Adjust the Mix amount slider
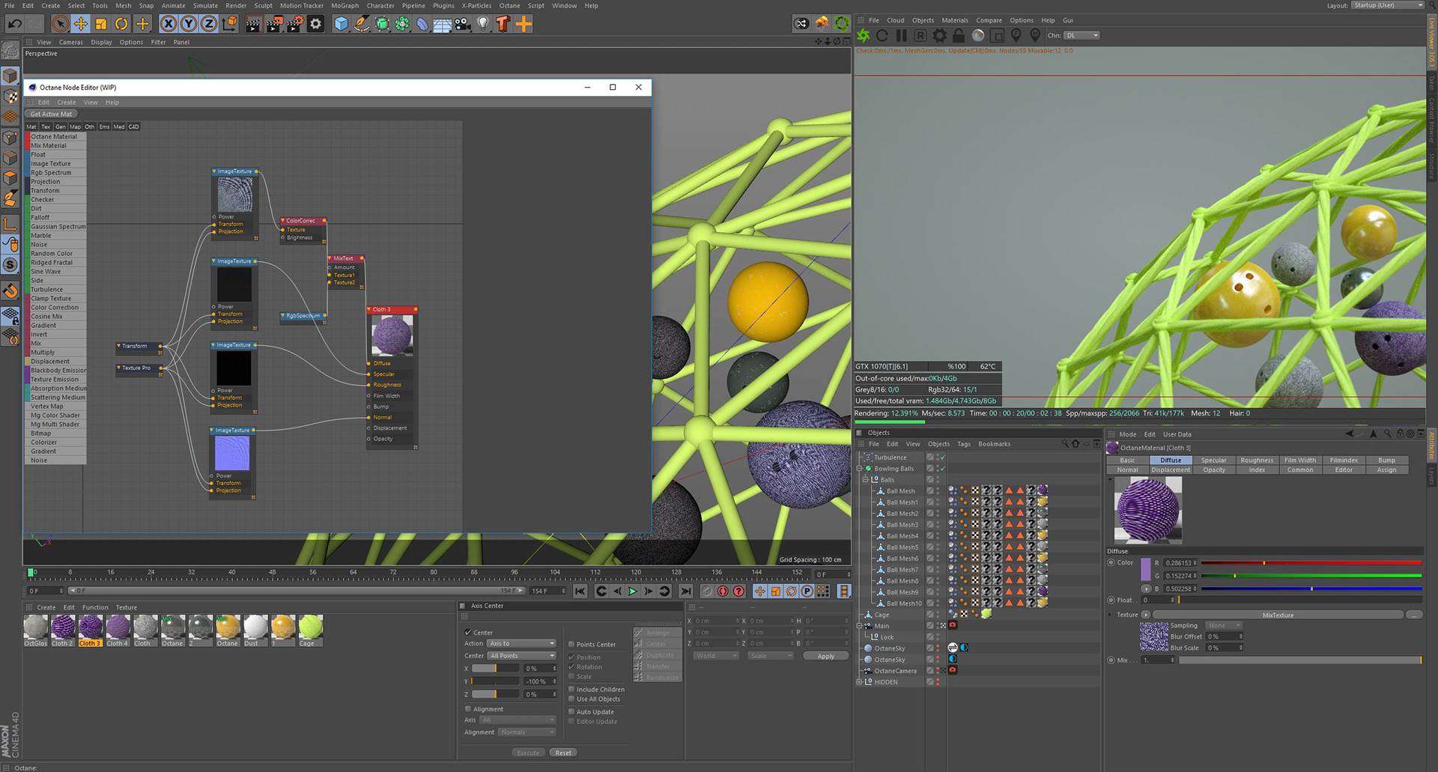 click(1300, 660)
